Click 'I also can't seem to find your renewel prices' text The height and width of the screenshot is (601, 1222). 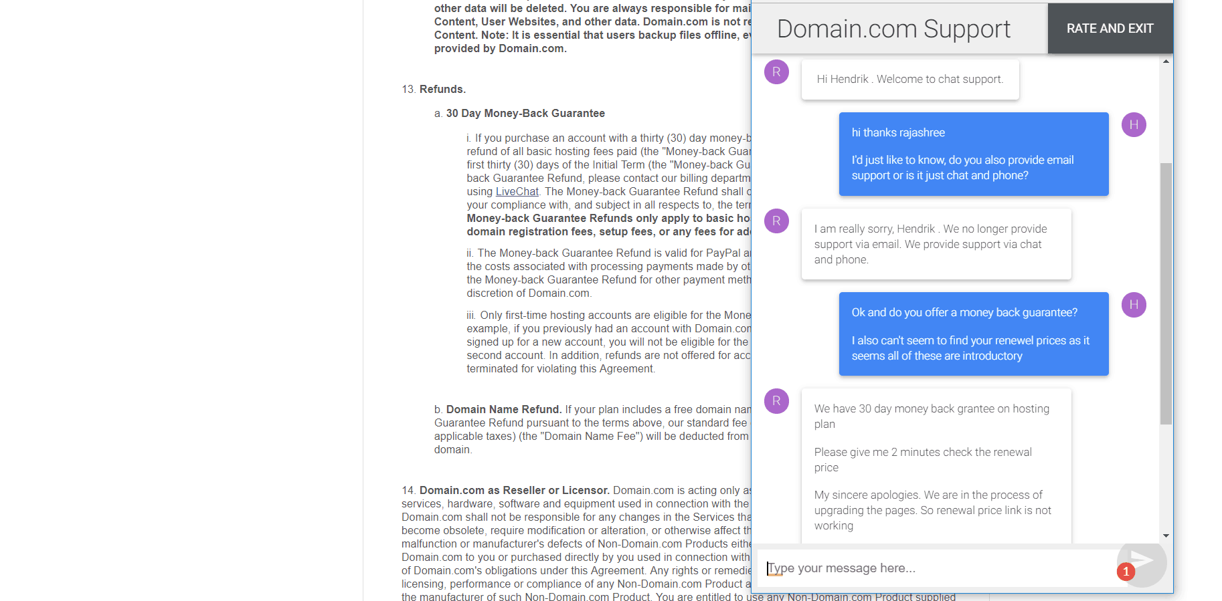970,348
